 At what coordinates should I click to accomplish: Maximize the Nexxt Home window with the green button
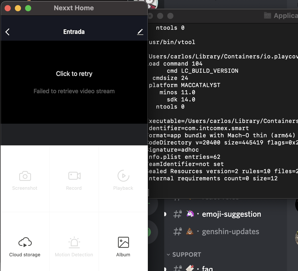[x=28, y=8]
